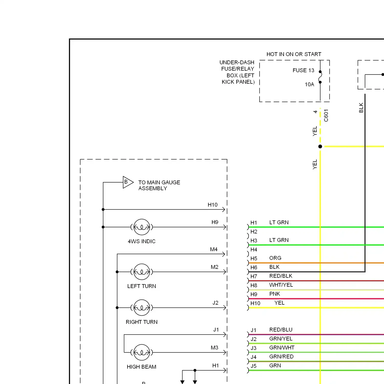Click the RIGHT TURN caption
Screen dimensions: 384x384
[142, 322]
